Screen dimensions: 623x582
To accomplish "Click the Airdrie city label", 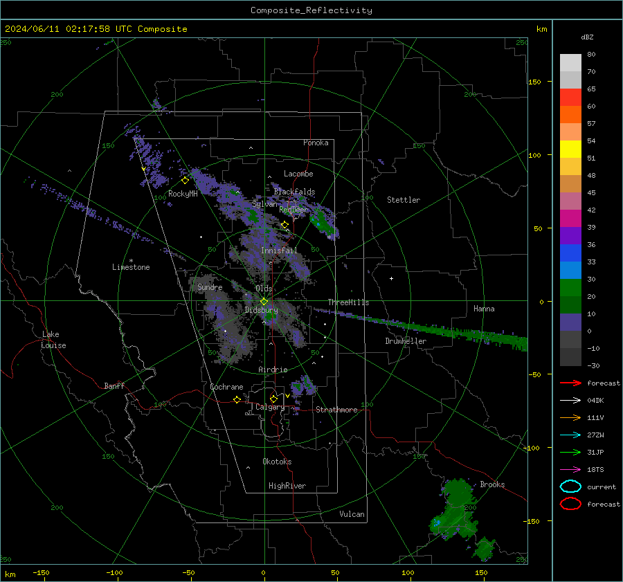I will tap(273, 370).
